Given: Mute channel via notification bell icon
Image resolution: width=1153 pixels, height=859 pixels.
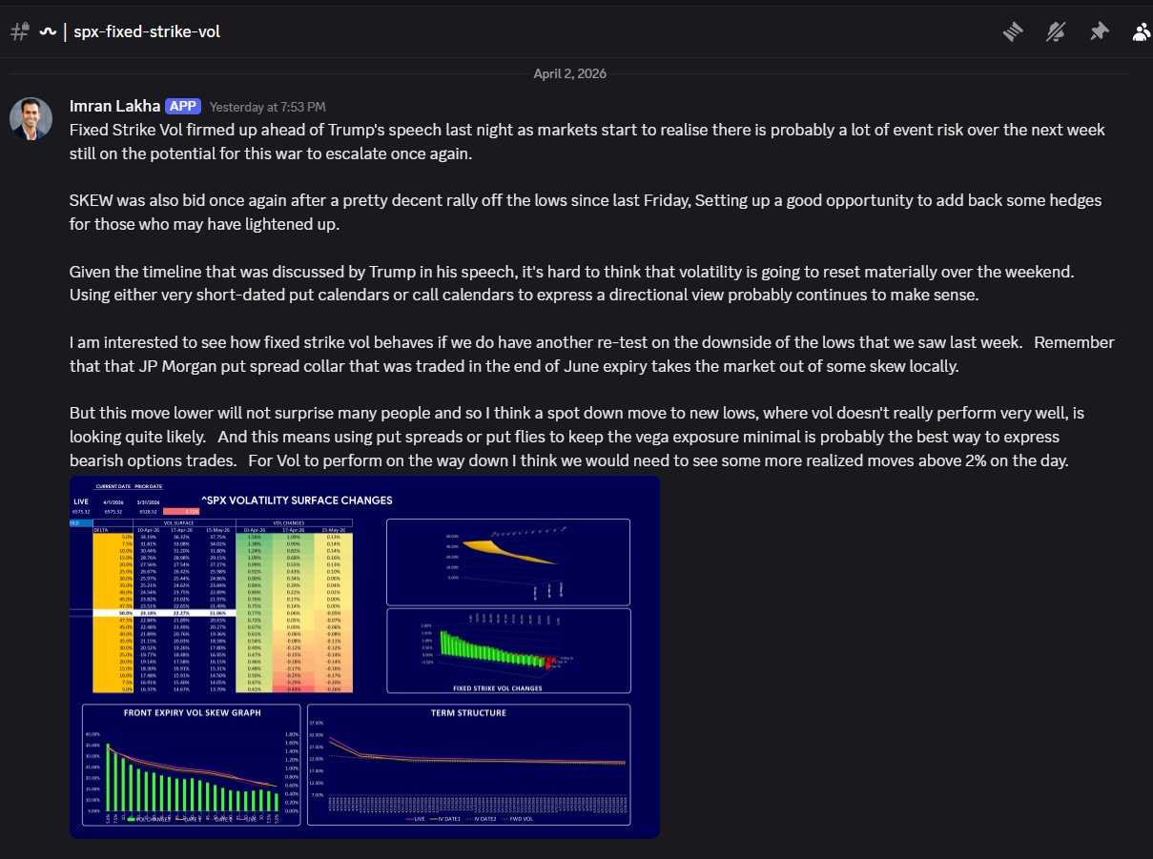Looking at the screenshot, I should [x=1056, y=31].
